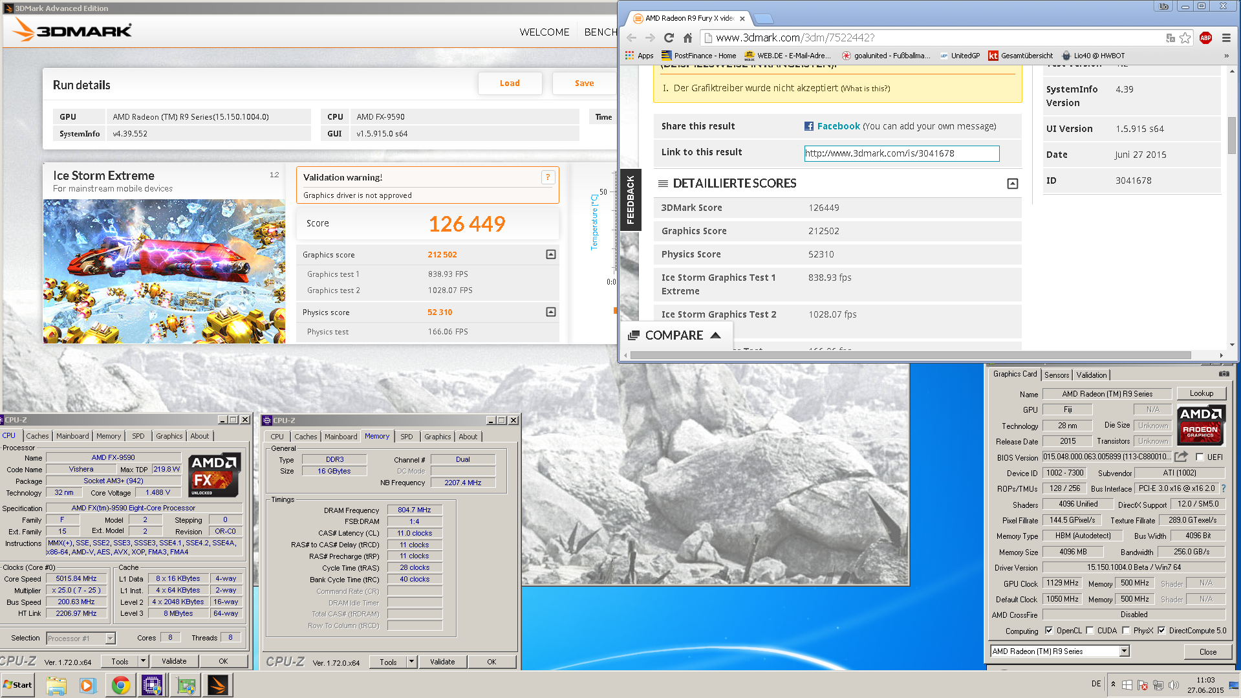Open the WELCOME tab in 3DMark
This screenshot has width=1241, height=698.
pos(545,32)
